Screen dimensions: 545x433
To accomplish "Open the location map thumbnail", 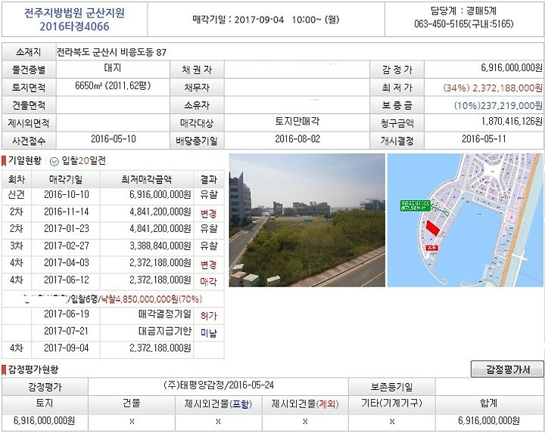I will pos(465,220).
